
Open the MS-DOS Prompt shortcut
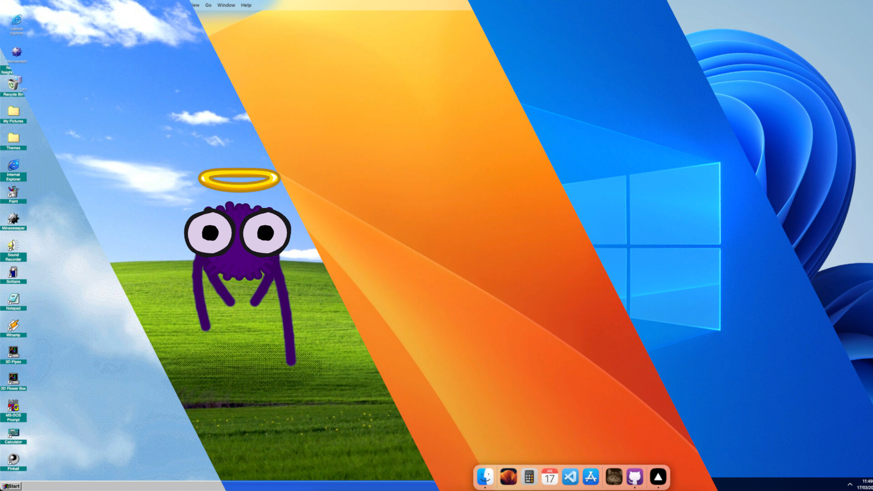click(x=13, y=406)
